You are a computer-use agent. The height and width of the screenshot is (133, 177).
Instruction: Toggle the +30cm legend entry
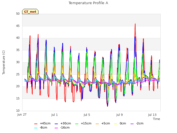pos(63,124)
